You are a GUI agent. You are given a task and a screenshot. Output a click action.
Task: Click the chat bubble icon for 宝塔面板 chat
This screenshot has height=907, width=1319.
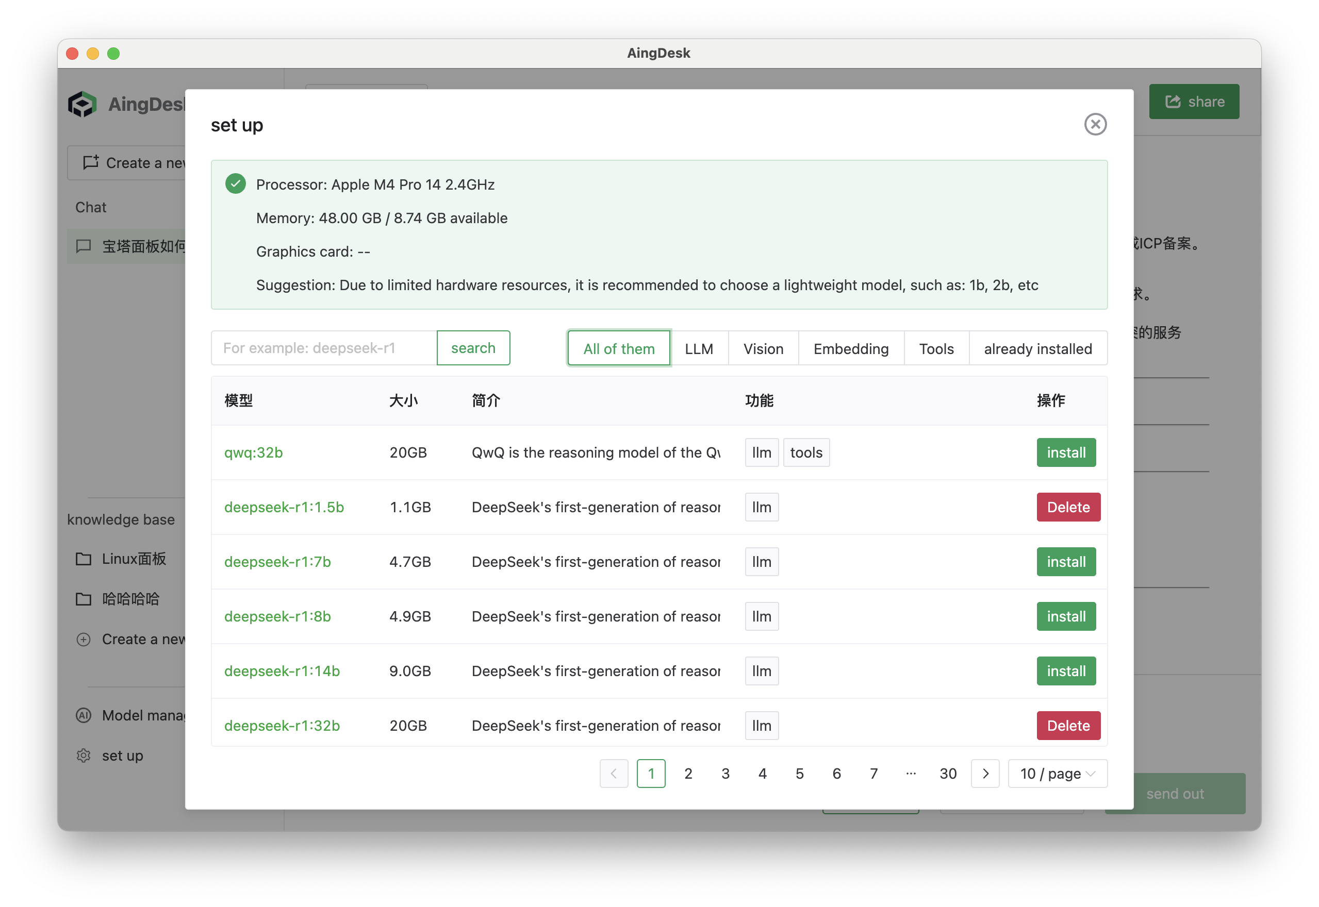[84, 246]
